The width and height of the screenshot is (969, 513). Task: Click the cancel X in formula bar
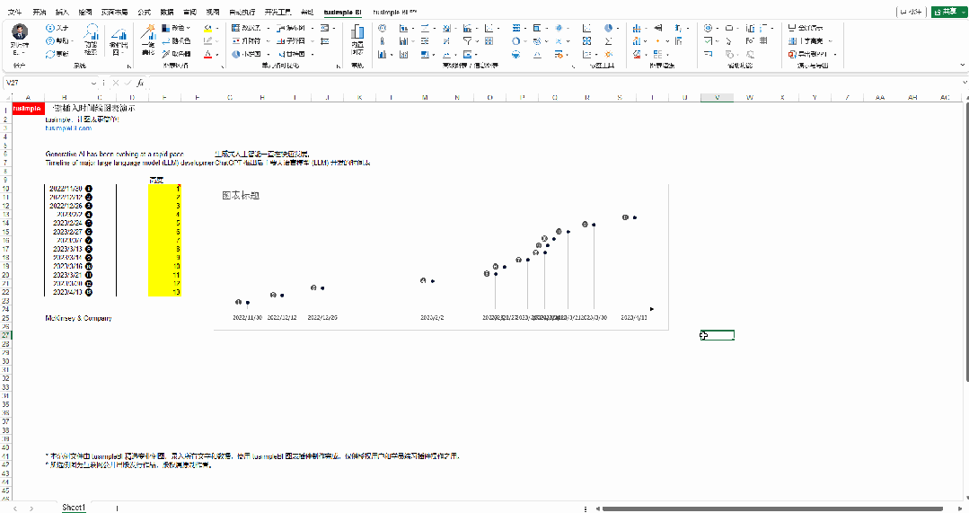(116, 82)
